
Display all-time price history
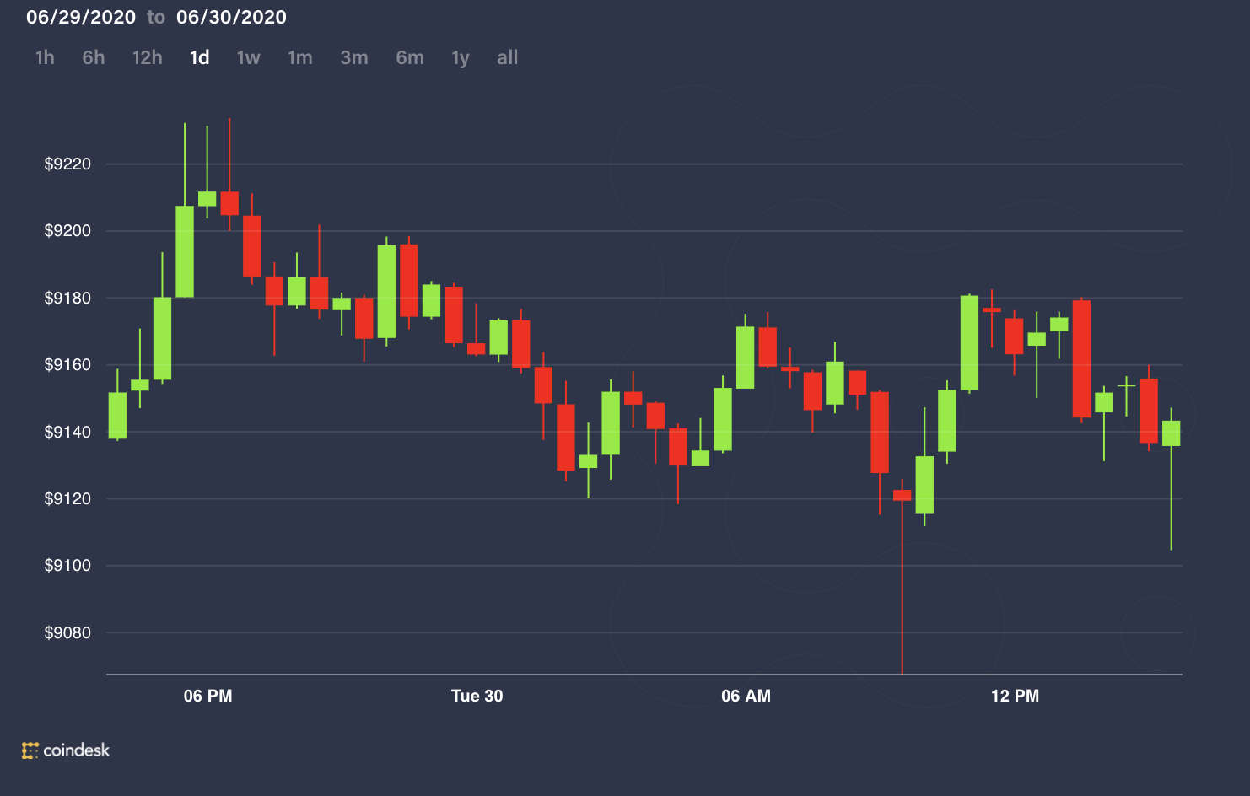[507, 58]
